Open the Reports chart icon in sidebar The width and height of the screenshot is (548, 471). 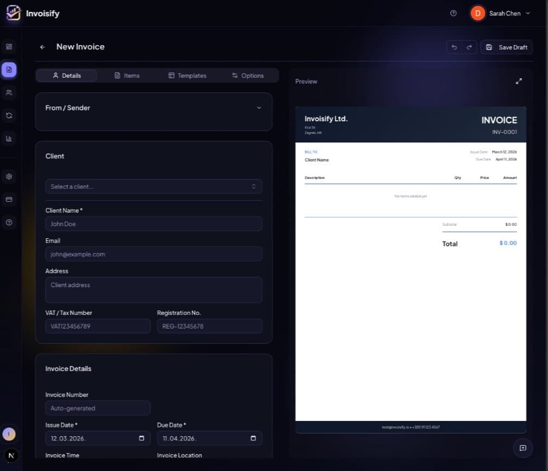click(9, 138)
